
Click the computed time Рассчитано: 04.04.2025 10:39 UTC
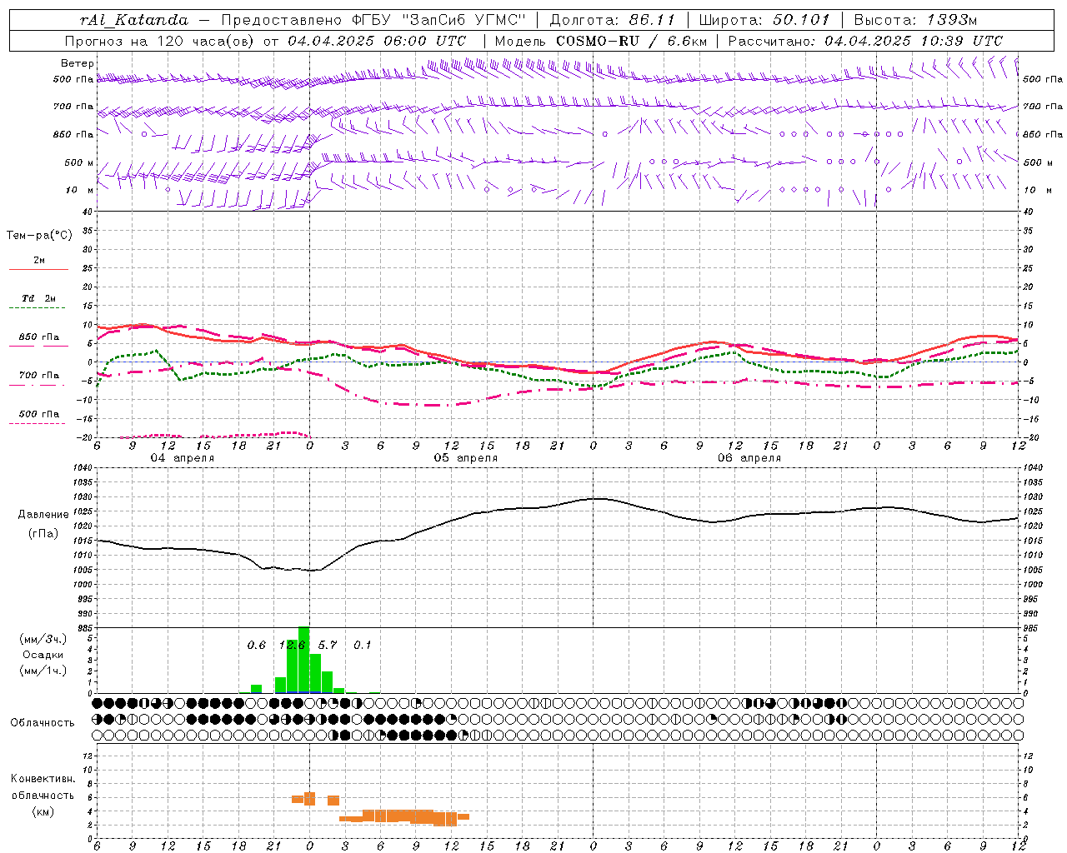click(865, 41)
